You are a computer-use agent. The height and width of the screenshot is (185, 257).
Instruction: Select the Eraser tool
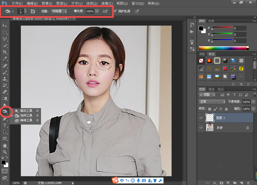pyautogui.click(x=5, y=92)
